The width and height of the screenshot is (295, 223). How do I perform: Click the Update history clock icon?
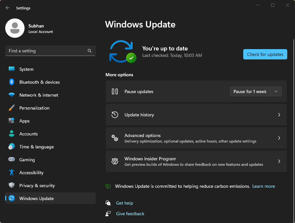(115, 115)
